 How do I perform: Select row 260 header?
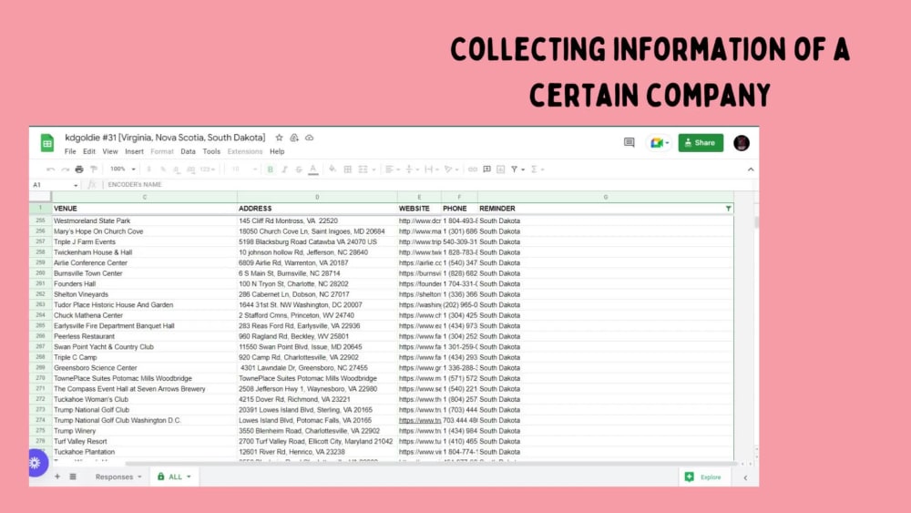coord(40,273)
